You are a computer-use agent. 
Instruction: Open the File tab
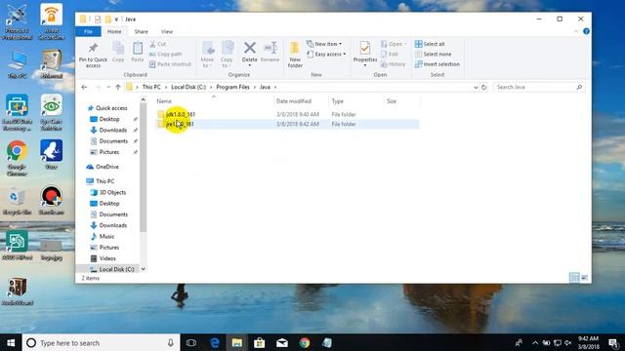click(88, 31)
